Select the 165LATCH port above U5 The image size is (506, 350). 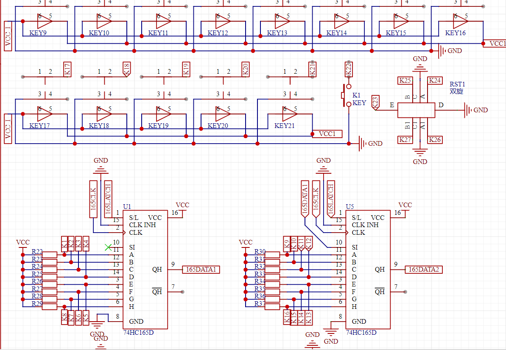(x=331, y=199)
